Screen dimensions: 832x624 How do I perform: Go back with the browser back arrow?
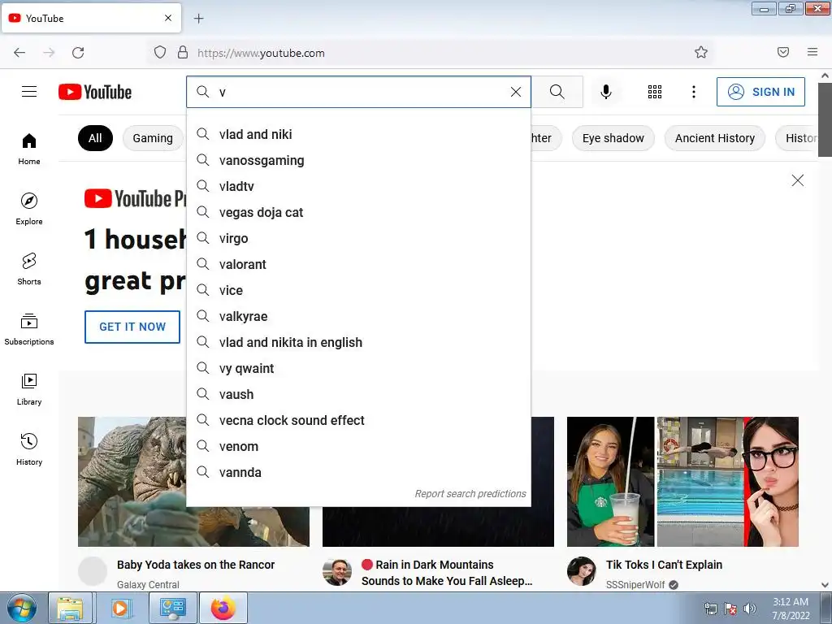[19, 53]
